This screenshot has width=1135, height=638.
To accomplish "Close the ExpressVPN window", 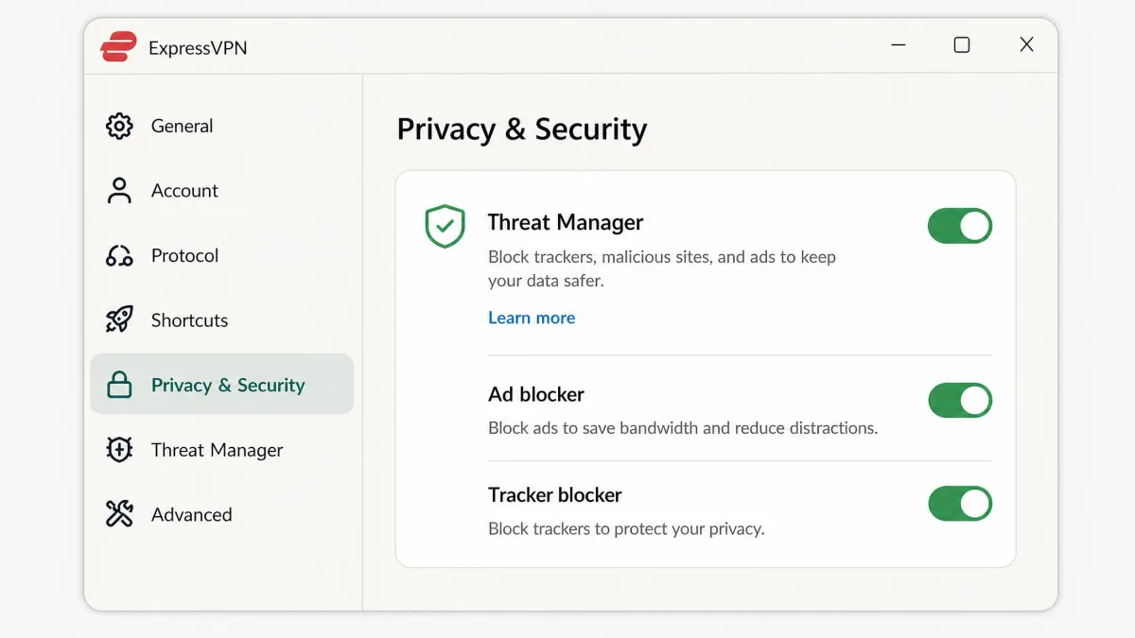I will [1026, 44].
